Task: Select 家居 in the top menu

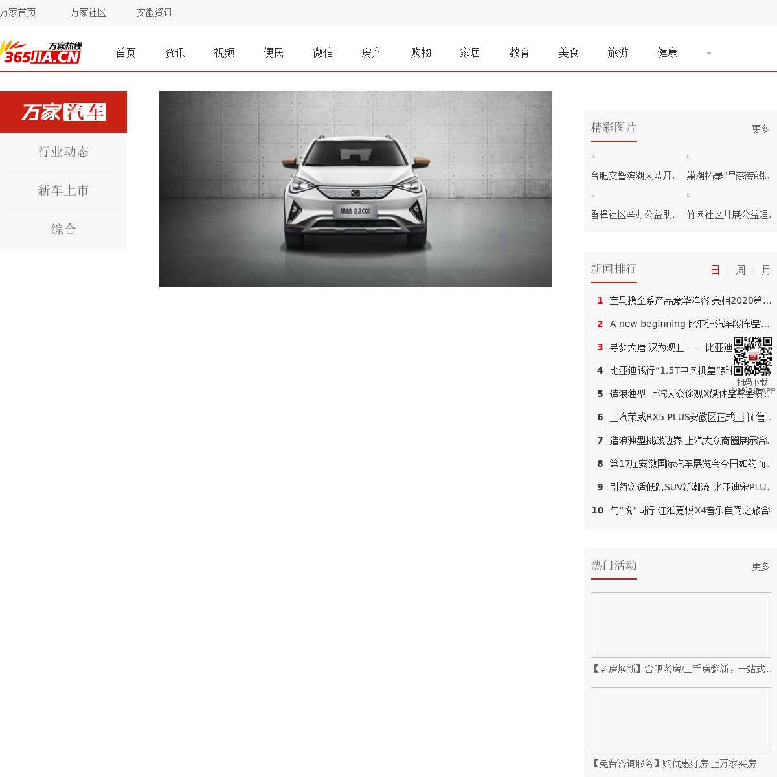Action: pos(470,52)
